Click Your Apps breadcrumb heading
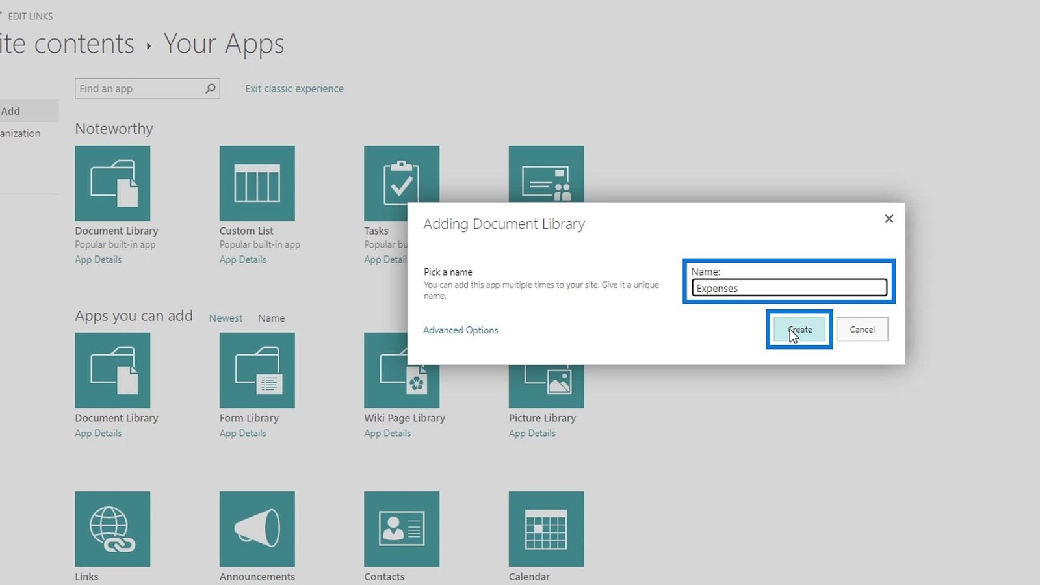The width and height of the screenshot is (1040, 585). pyautogui.click(x=224, y=44)
